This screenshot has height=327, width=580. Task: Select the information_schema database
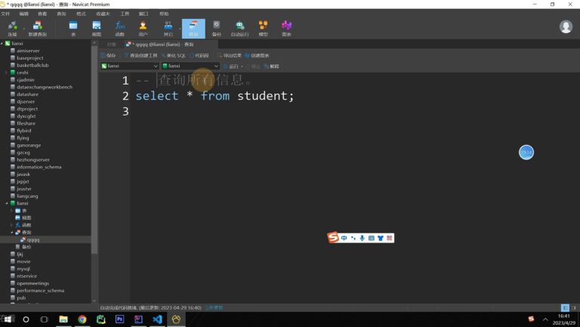pyautogui.click(x=39, y=167)
